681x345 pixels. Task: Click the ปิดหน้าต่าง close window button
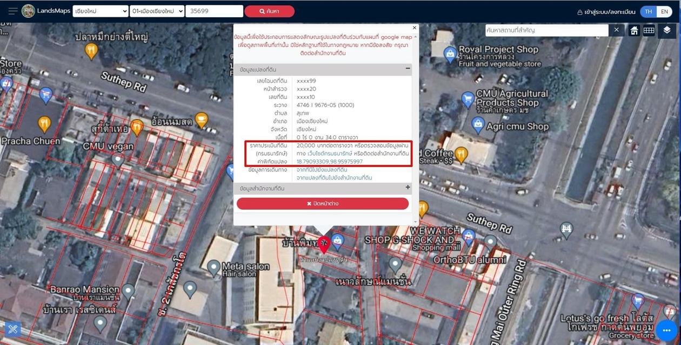click(x=323, y=203)
